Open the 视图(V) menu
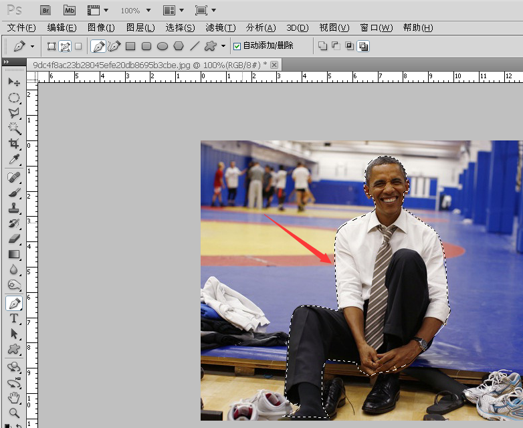 pyautogui.click(x=334, y=27)
